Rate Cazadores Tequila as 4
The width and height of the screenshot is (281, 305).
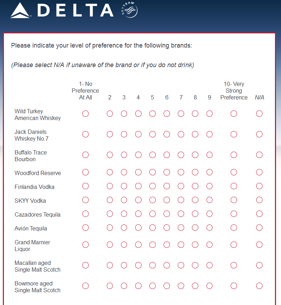tap(138, 214)
